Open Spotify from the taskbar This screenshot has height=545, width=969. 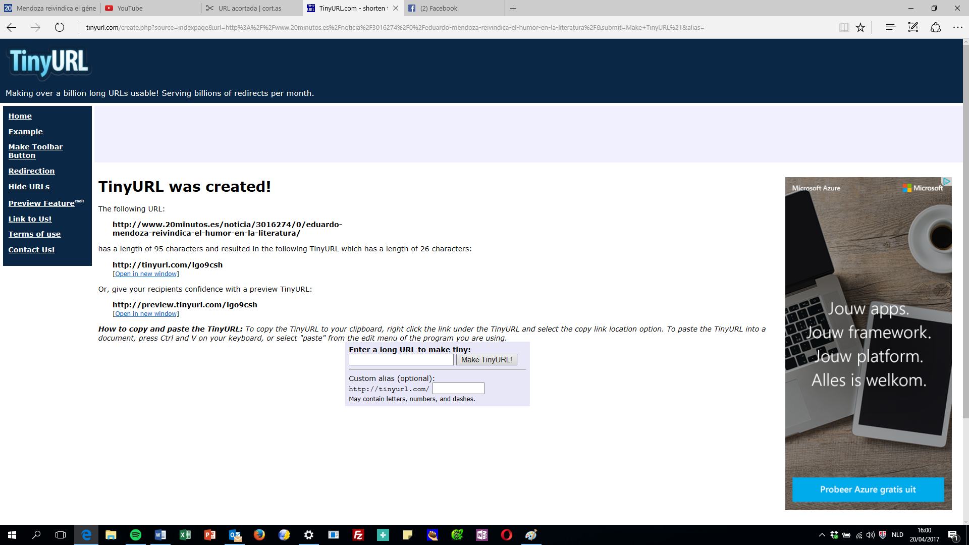tap(136, 535)
